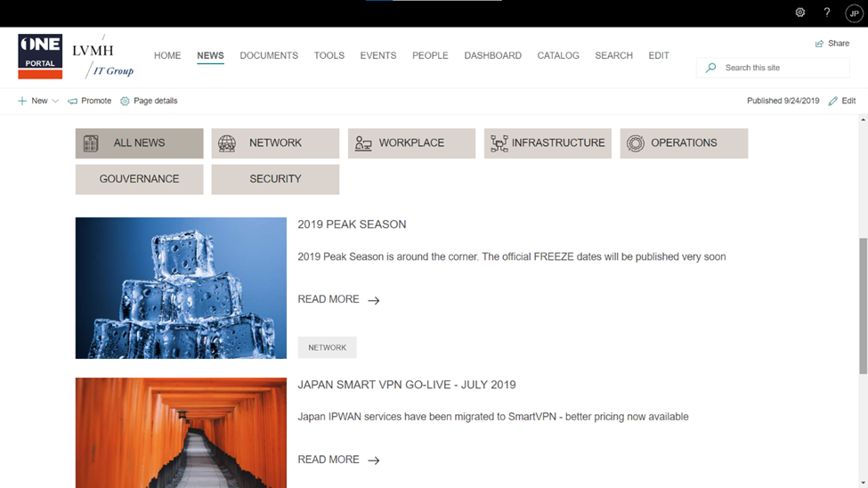Click the Promote megaphone icon
The height and width of the screenshot is (488, 868).
pyautogui.click(x=72, y=102)
